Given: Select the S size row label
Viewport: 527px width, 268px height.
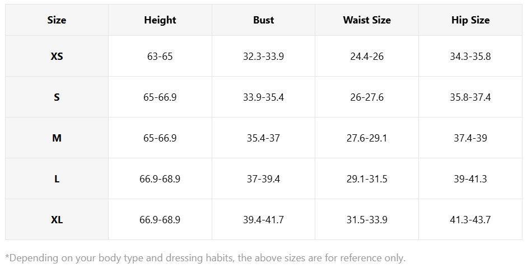Looking at the screenshot, I should (57, 97).
